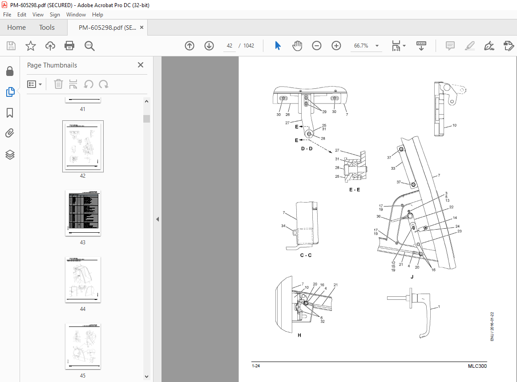Switch to the Tools tab
The width and height of the screenshot is (517, 382).
click(x=47, y=28)
